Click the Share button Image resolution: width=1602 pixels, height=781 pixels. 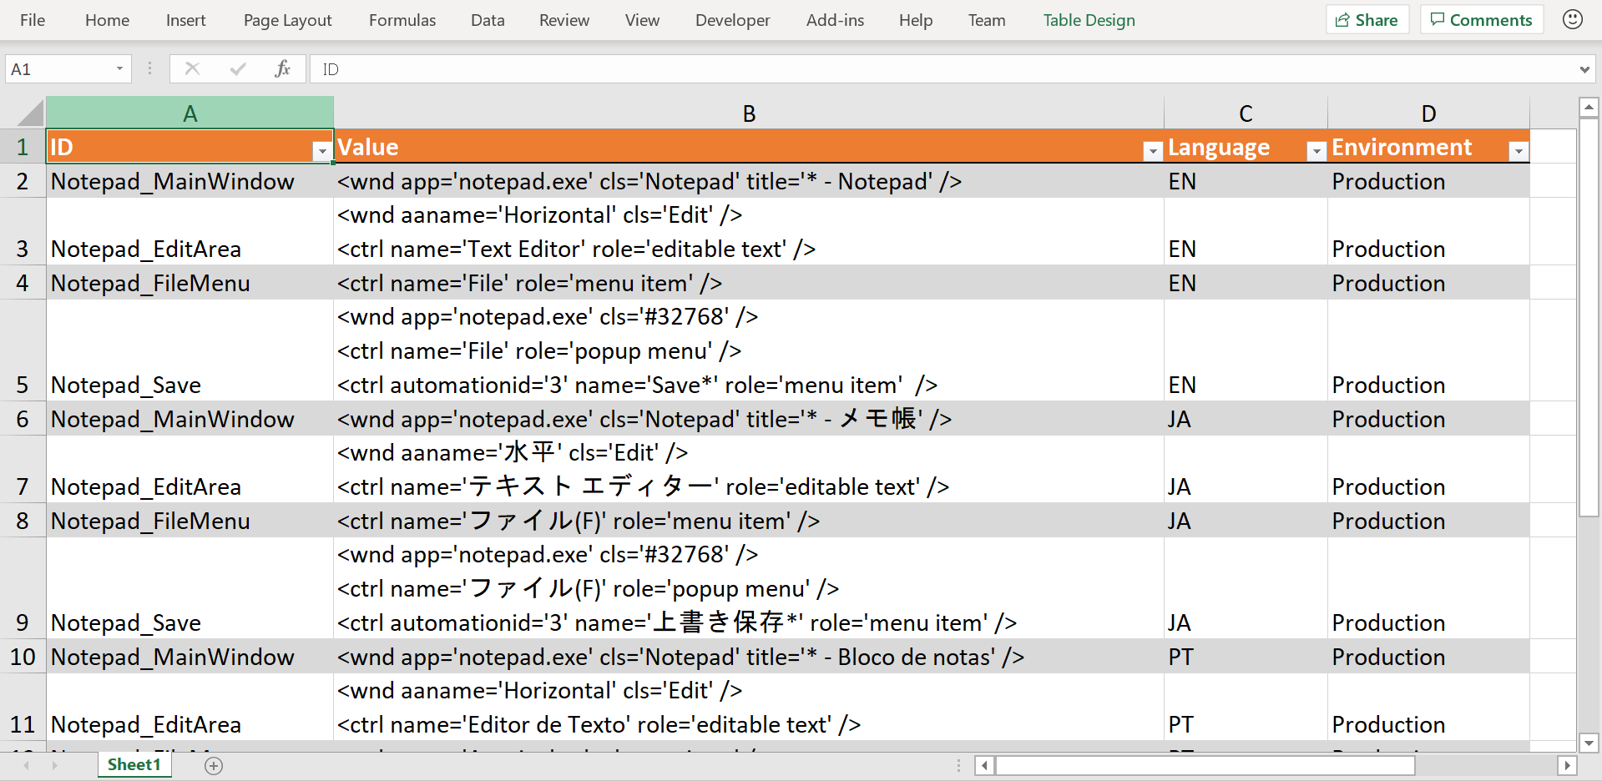1367,20
